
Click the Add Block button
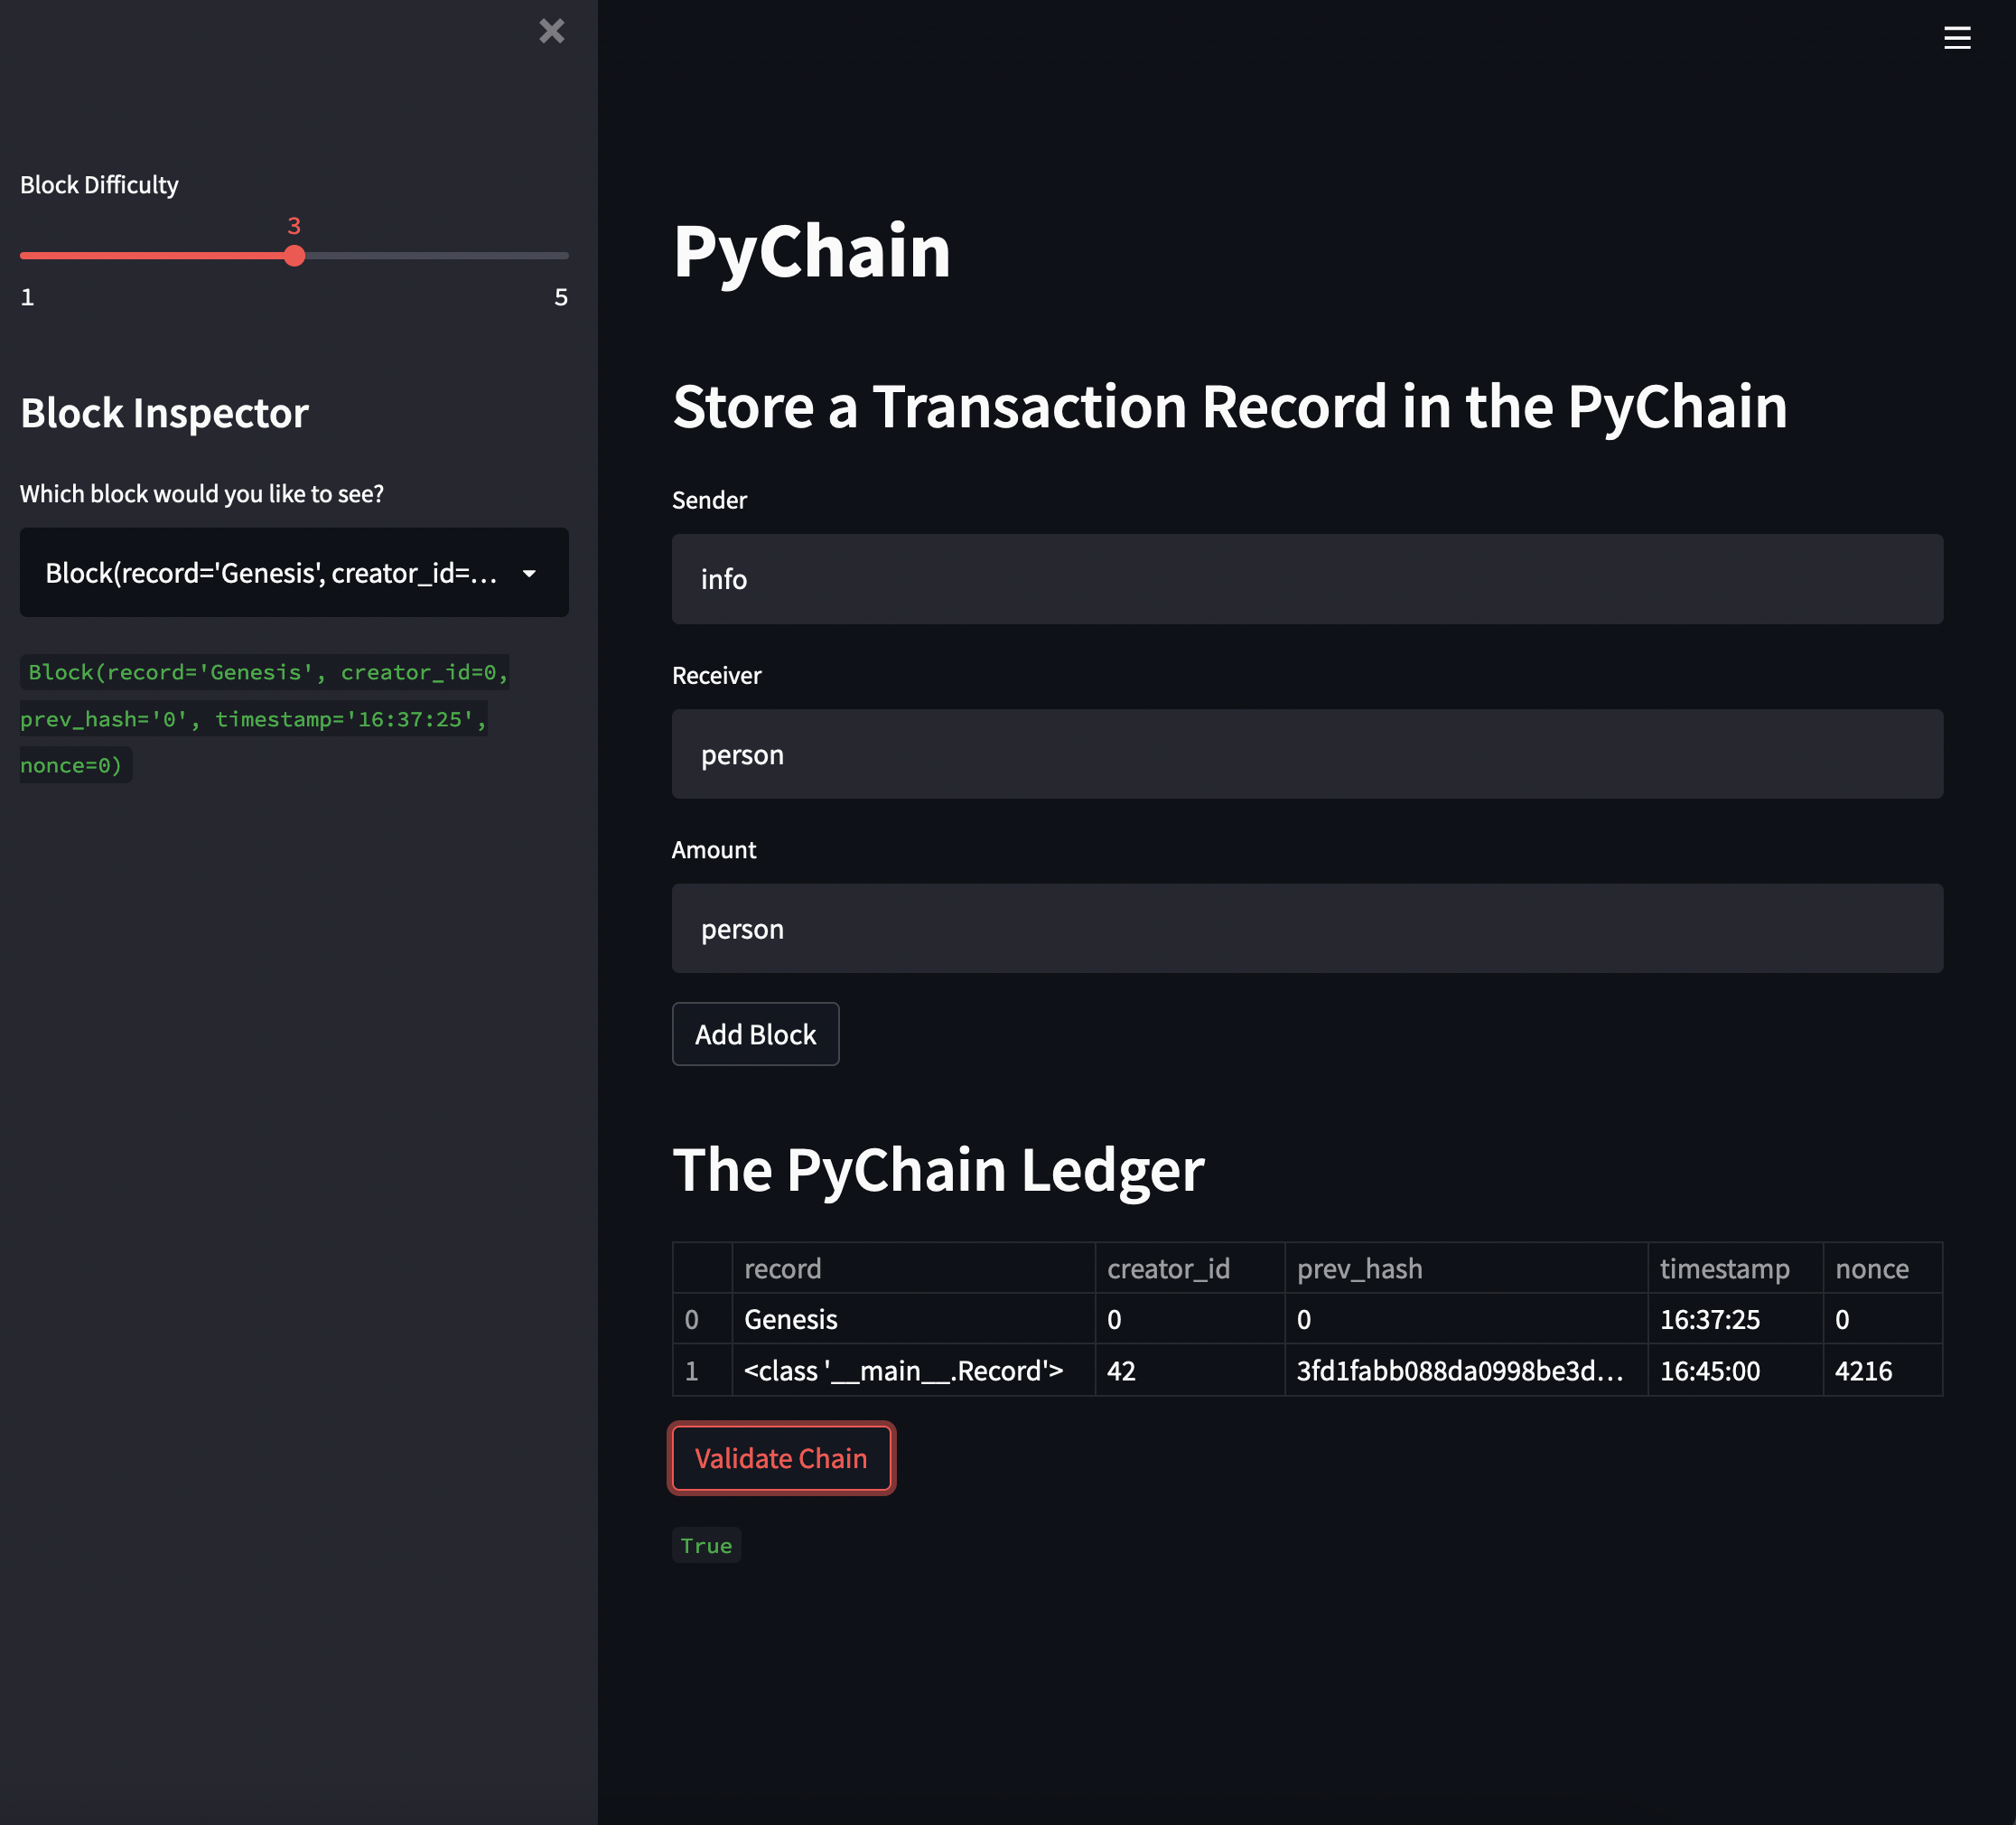coord(755,1034)
